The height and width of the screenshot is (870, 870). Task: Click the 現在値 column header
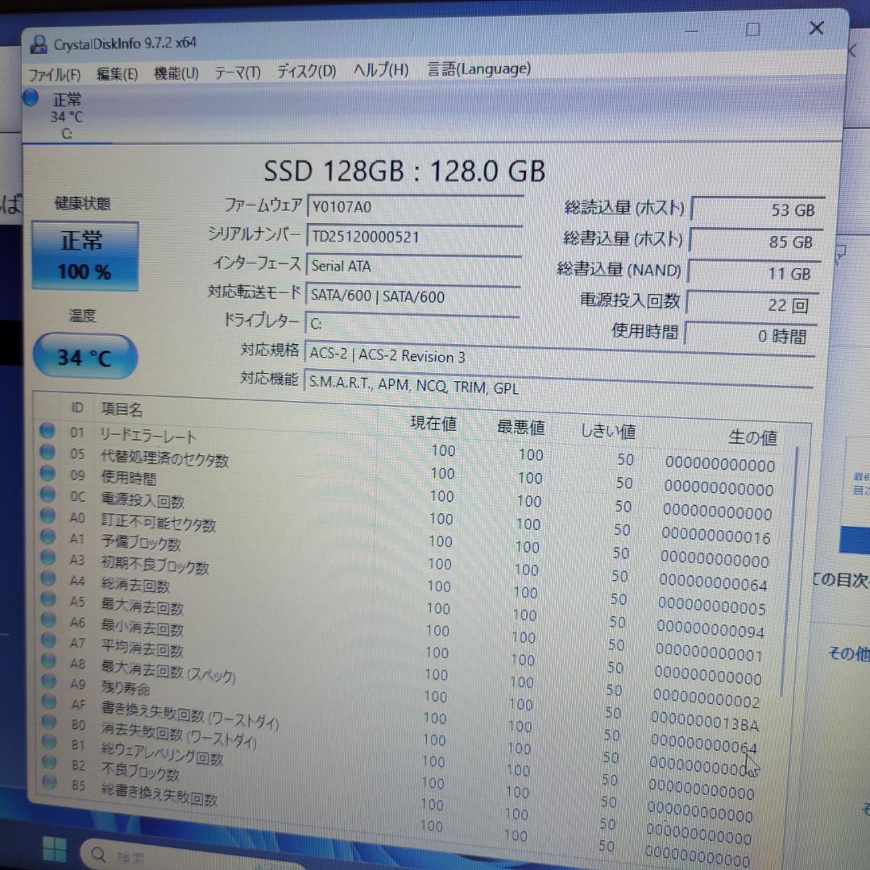[433, 423]
